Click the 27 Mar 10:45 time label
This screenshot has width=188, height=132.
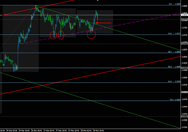[61, 130]
